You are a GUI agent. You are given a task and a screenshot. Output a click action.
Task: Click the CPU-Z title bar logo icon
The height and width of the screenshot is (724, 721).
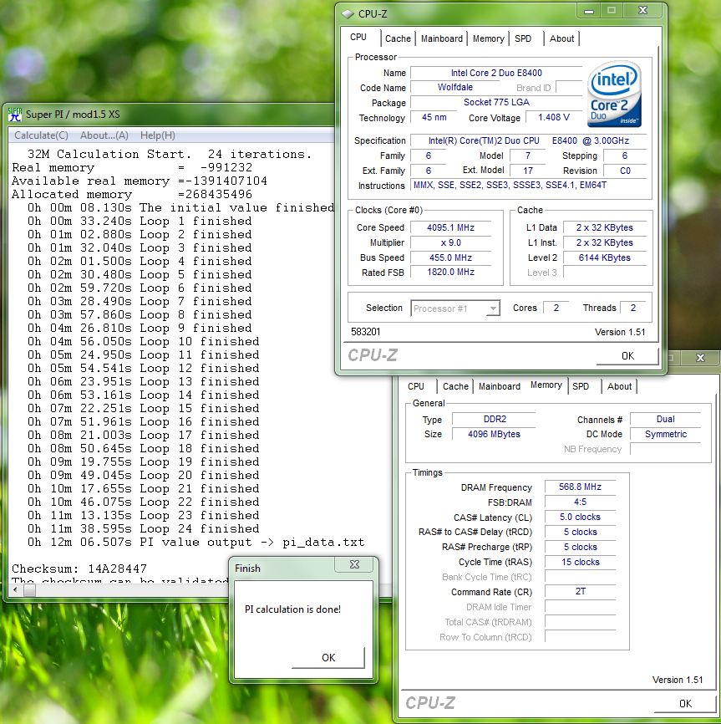348,14
